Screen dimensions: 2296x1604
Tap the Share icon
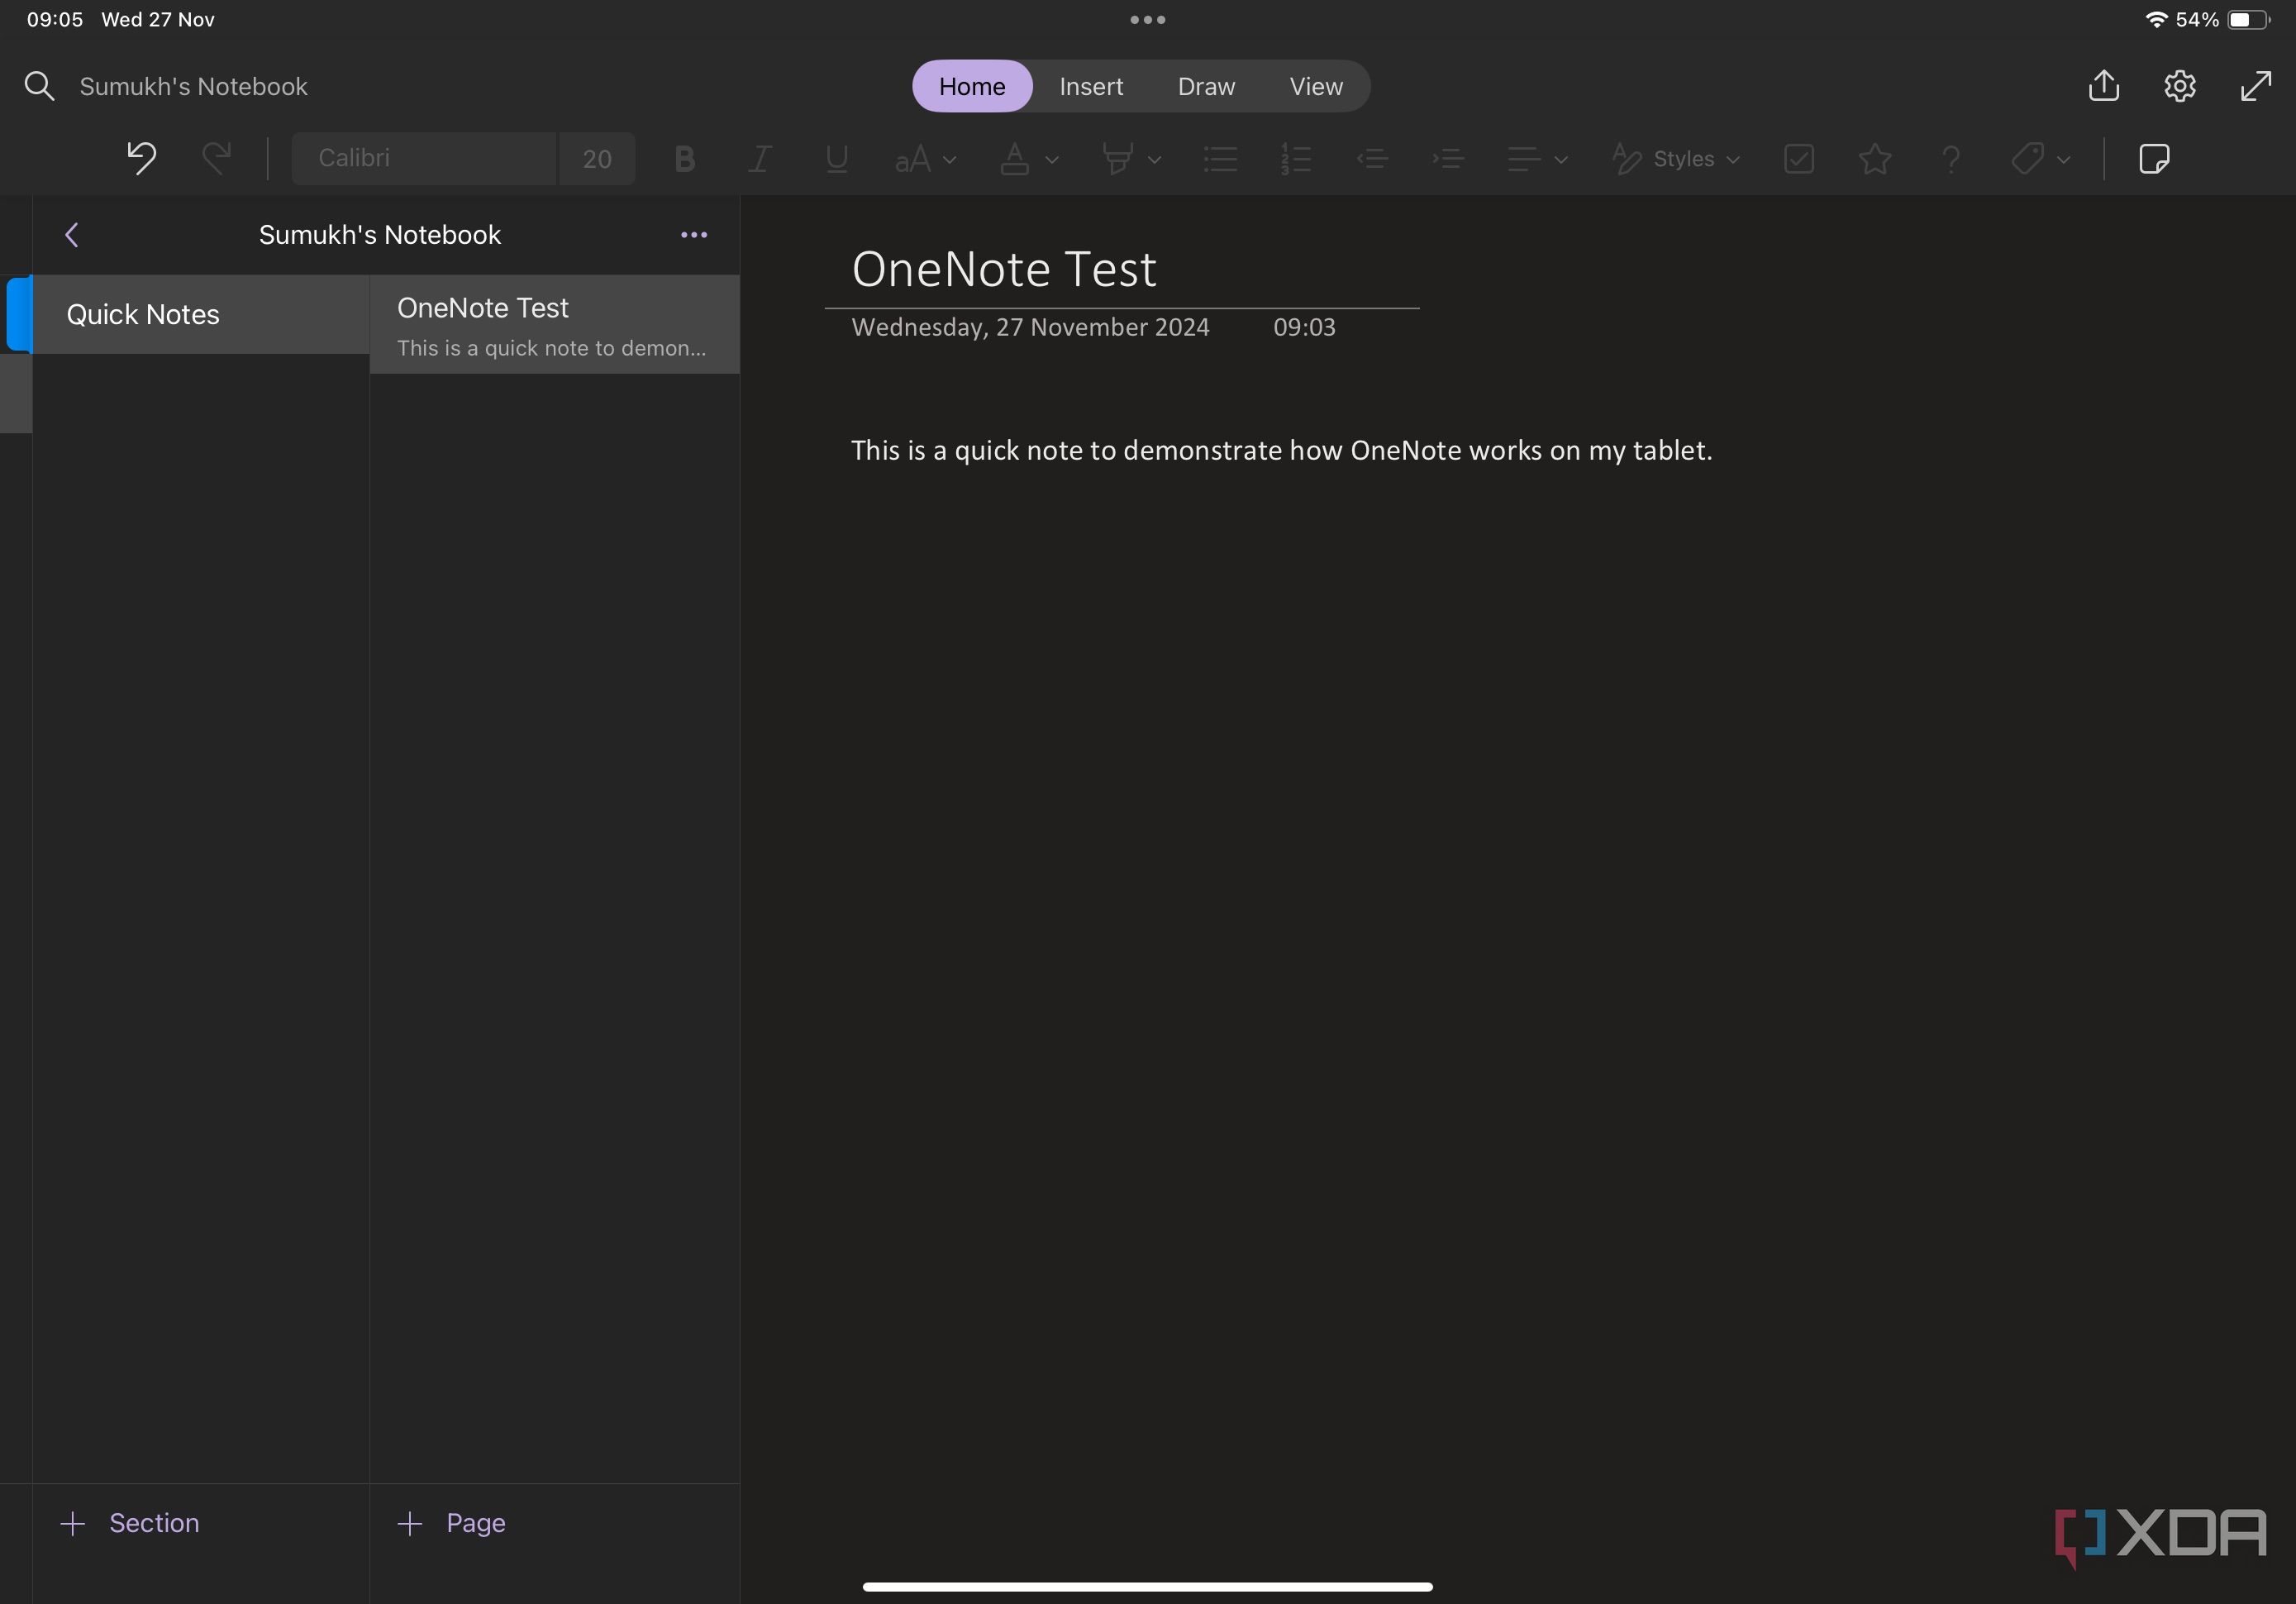tap(2104, 85)
